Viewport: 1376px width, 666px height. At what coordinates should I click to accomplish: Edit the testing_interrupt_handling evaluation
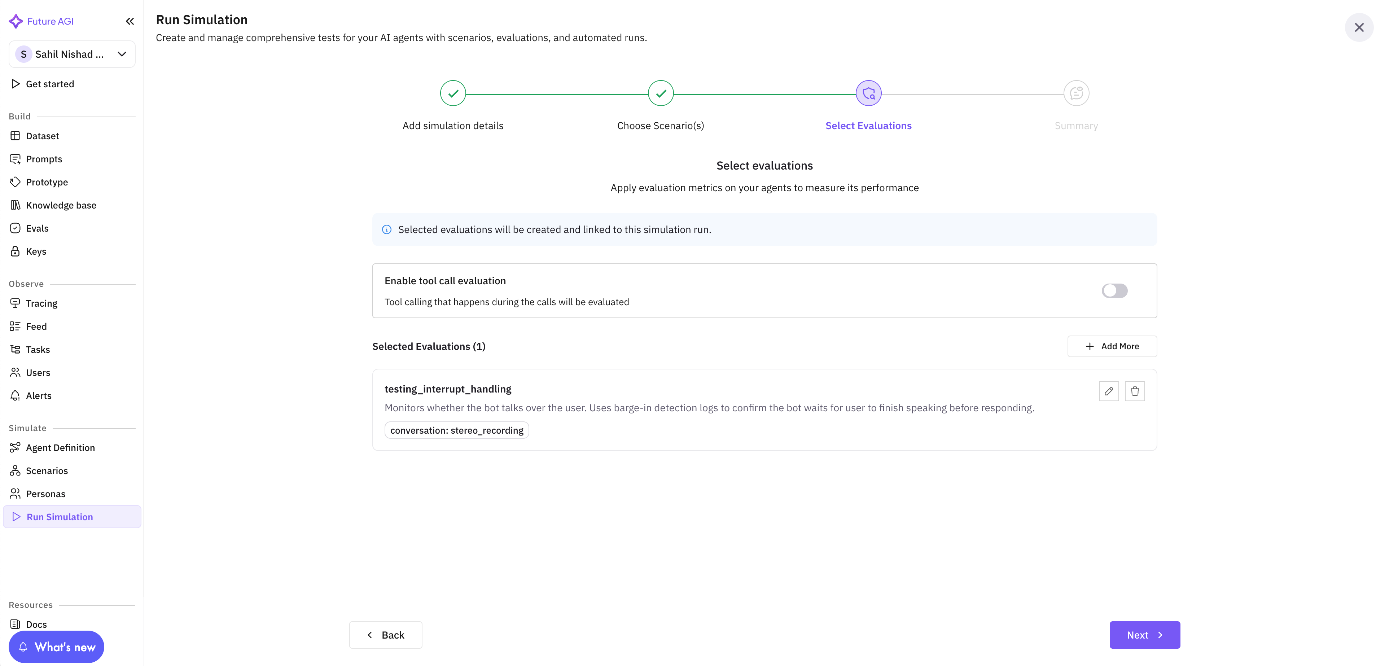point(1108,391)
